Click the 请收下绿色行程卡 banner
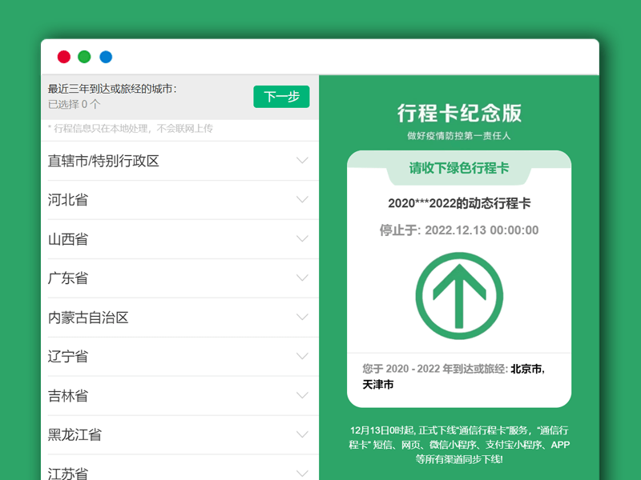641x480 pixels. [x=461, y=170]
